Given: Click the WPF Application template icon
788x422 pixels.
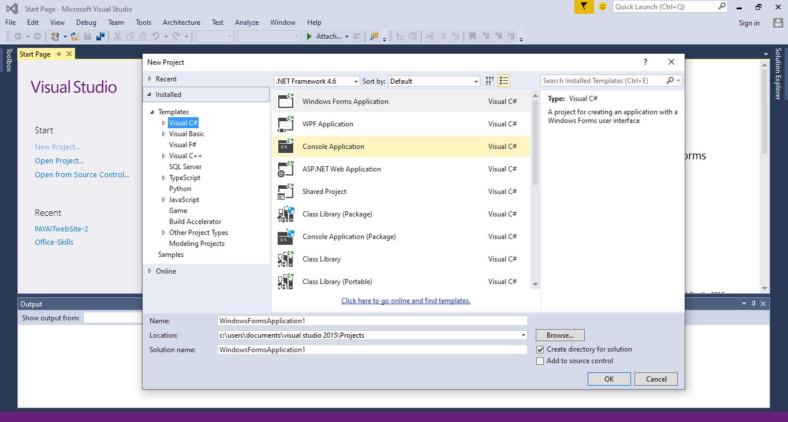Looking at the screenshot, I should pyautogui.click(x=286, y=124).
